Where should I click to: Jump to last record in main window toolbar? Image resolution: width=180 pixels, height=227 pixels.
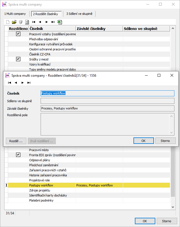click(53, 22)
